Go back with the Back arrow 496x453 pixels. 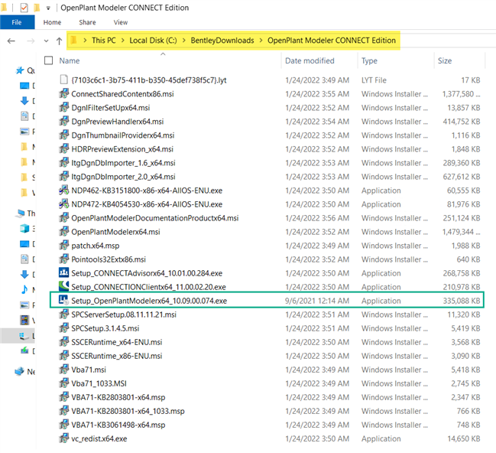pyautogui.click(x=11, y=41)
